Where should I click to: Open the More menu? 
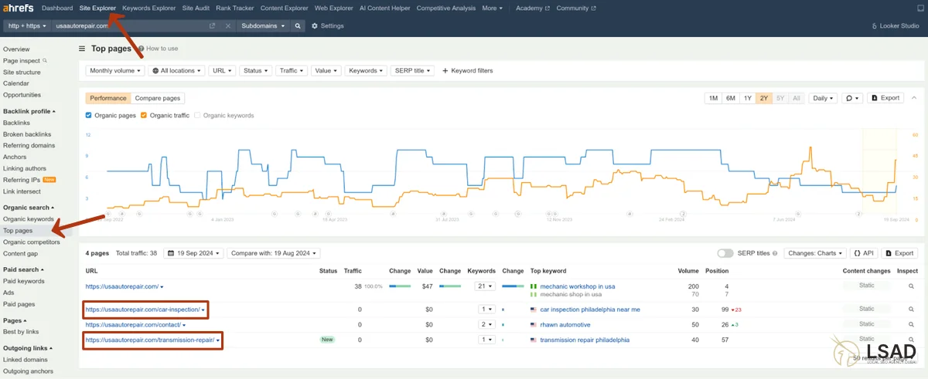[x=492, y=8]
